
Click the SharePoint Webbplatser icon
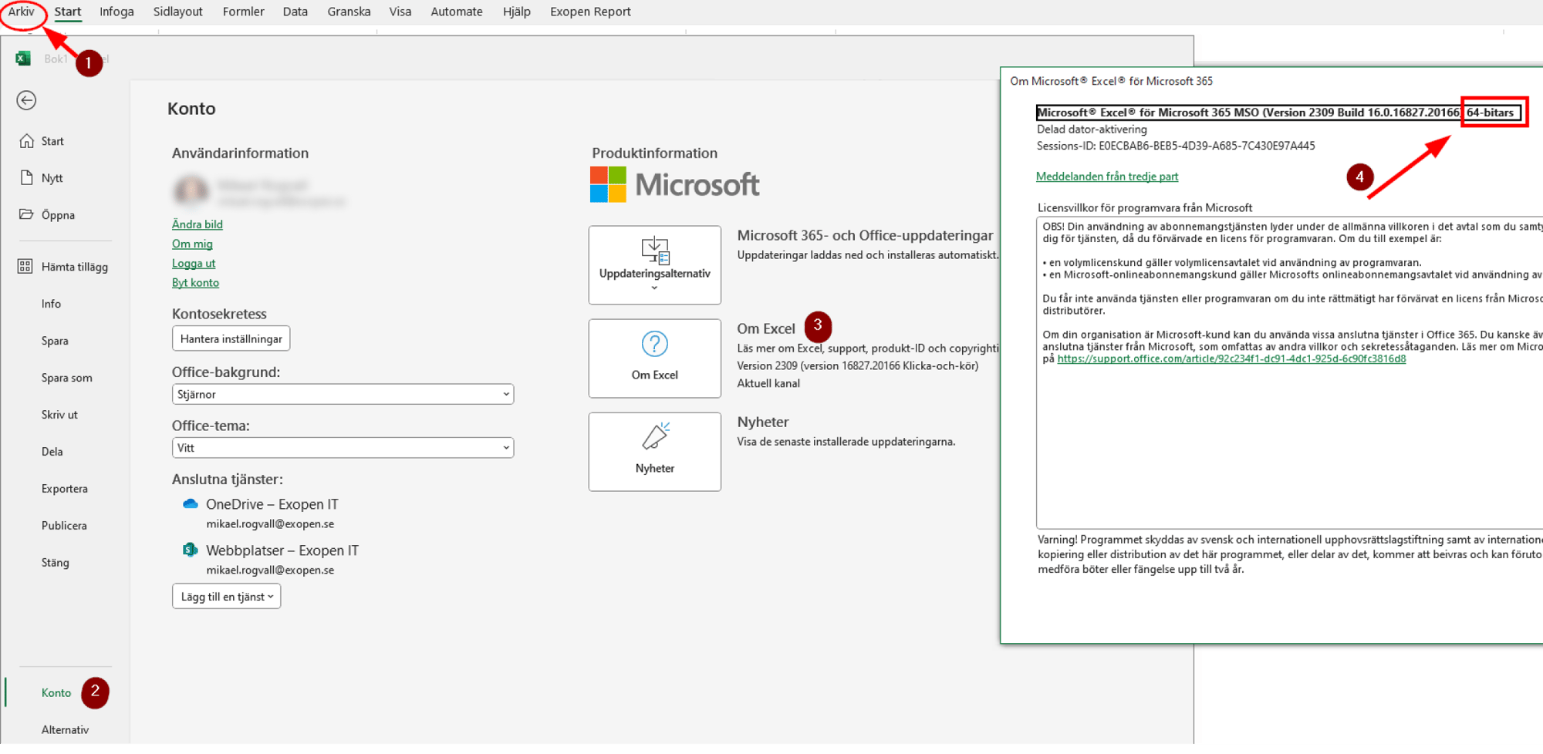tap(190, 550)
